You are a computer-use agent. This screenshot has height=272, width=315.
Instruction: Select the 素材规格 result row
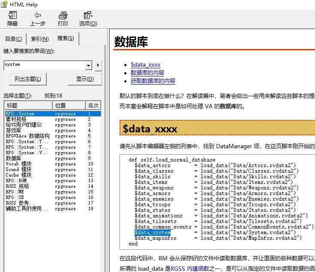pyautogui.click(x=53, y=119)
